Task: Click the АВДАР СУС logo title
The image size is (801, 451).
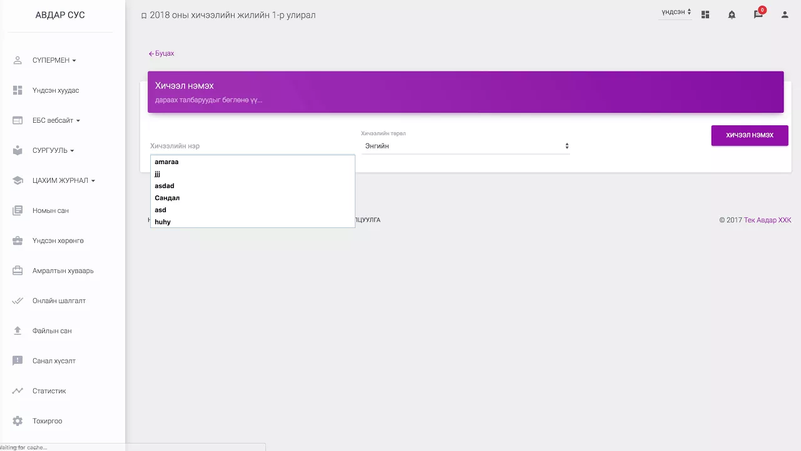Action: (x=60, y=15)
